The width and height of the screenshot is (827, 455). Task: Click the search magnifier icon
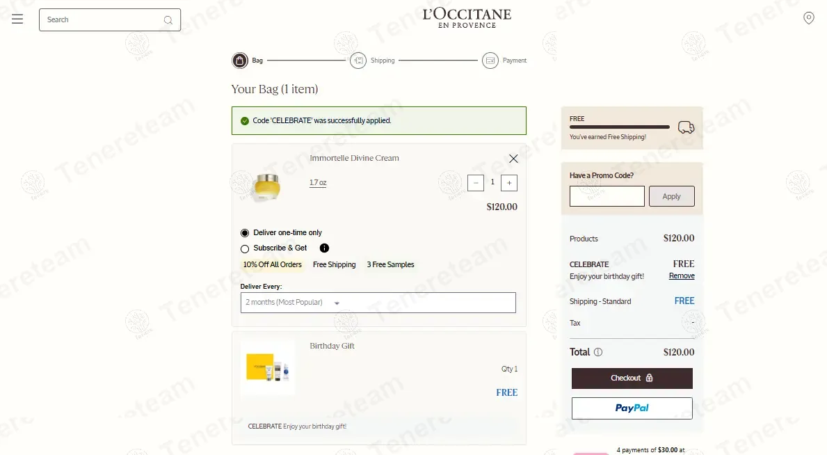coord(168,20)
